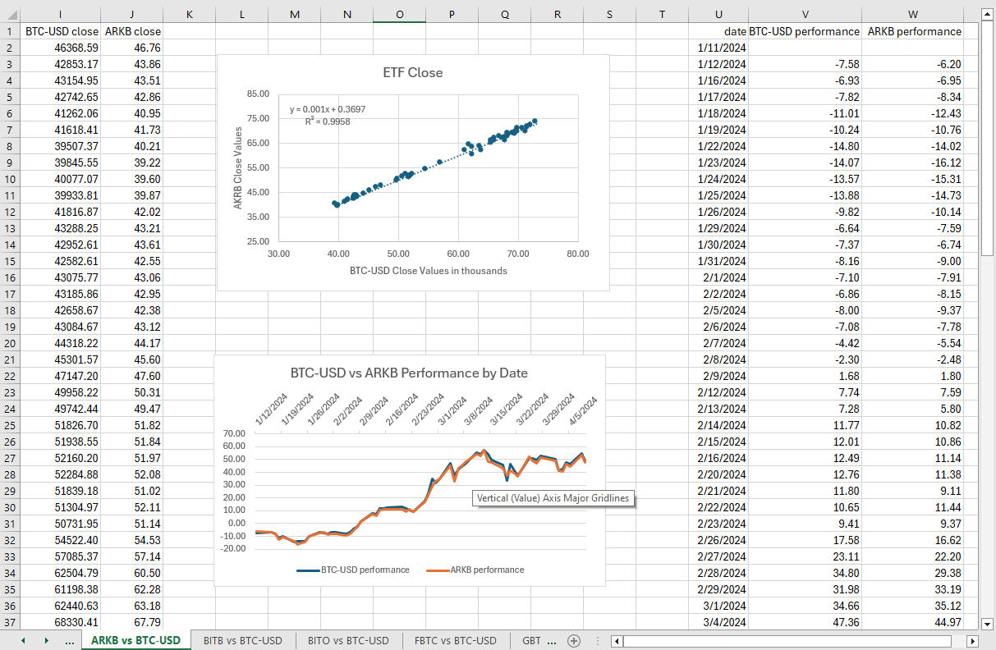The width and height of the screenshot is (996, 650).
Task: Select cell with value 46368.59
Action: 61,48
